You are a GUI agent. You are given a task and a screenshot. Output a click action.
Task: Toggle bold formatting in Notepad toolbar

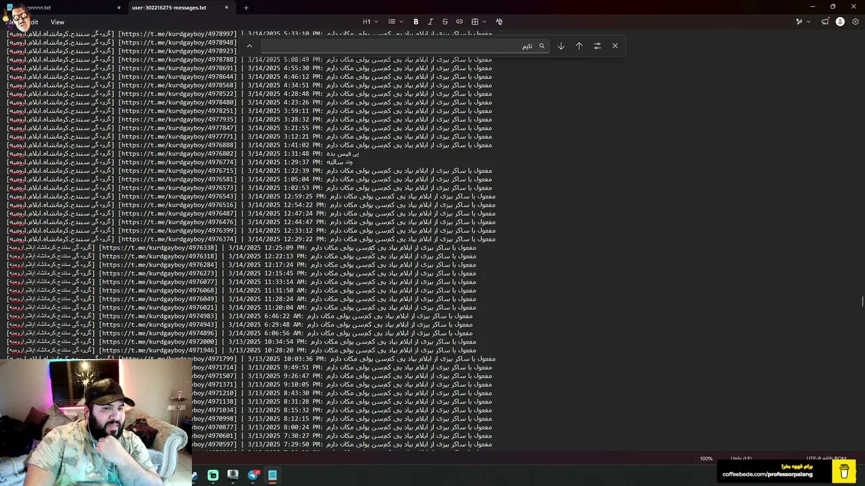pyautogui.click(x=416, y=22)
